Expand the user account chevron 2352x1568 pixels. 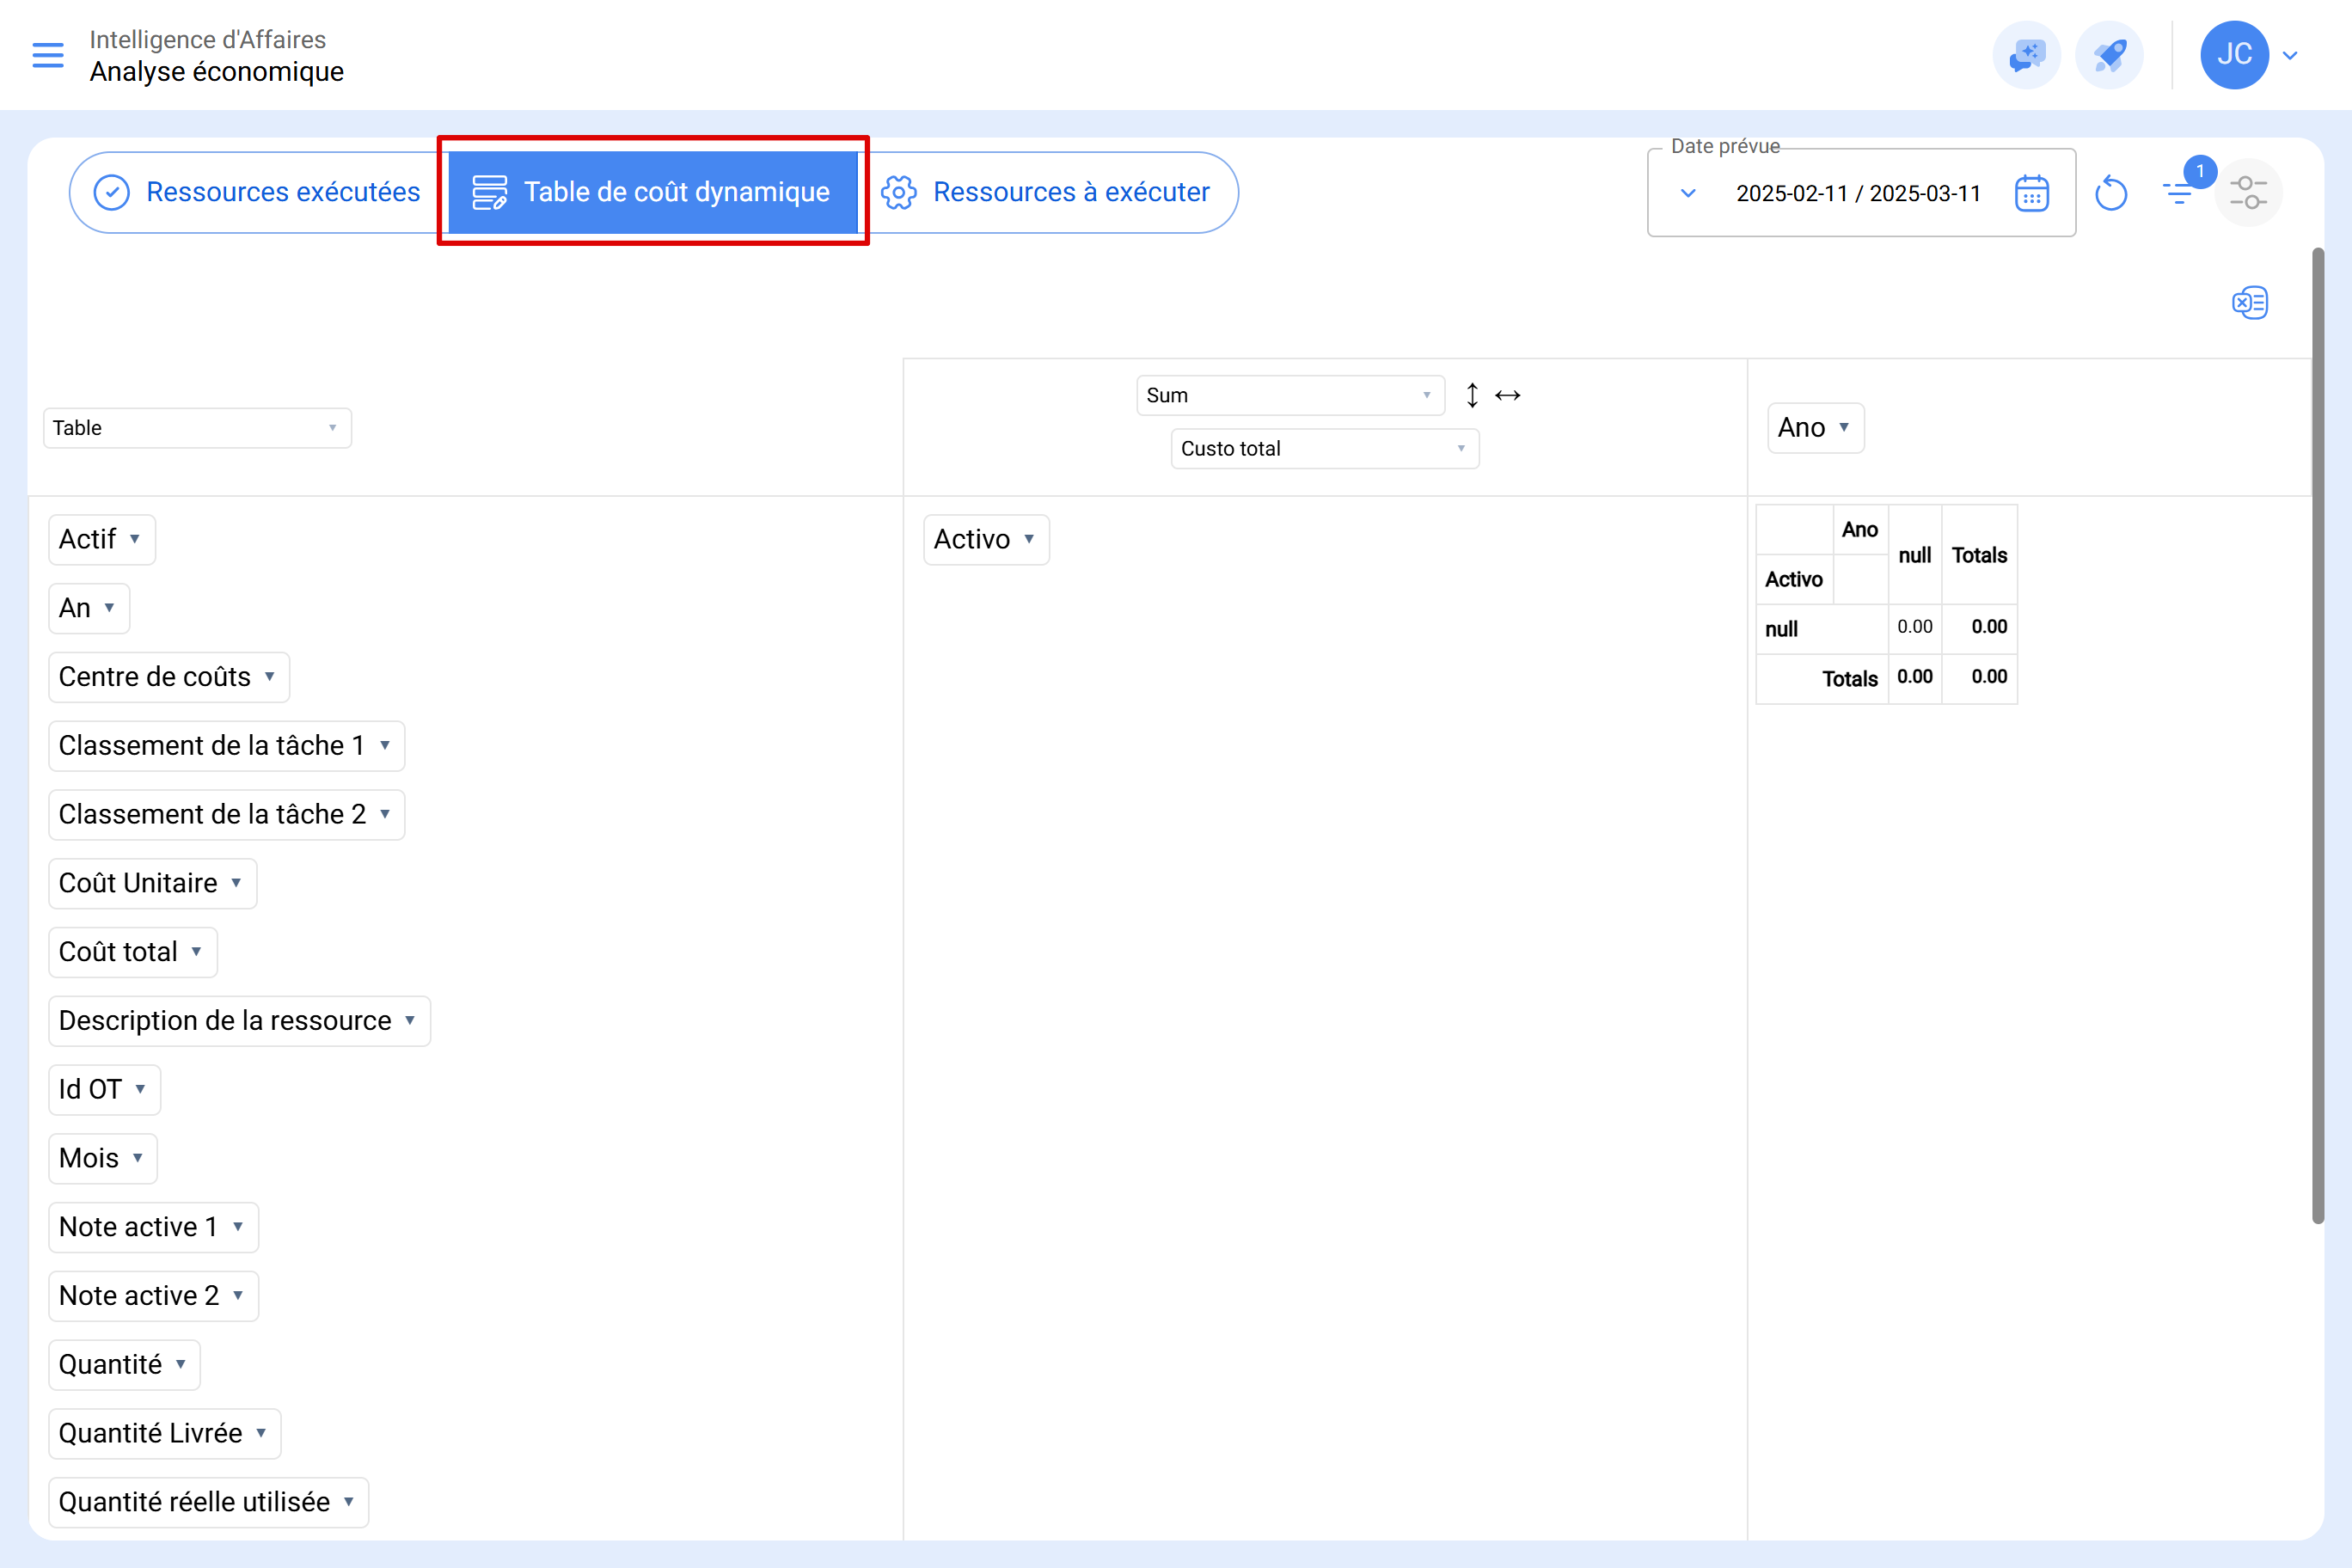point(2290,56)
